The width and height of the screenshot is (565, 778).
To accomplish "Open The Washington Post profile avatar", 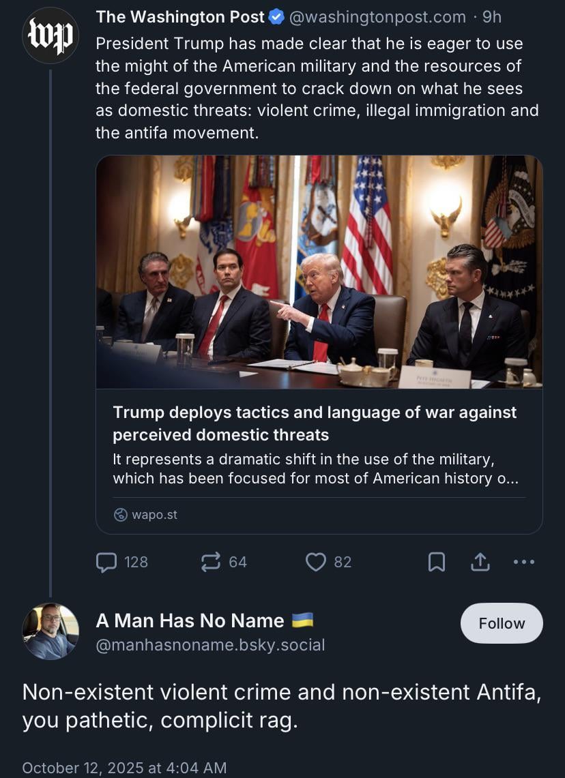I will pyautogui.click(x=50, y=35).
